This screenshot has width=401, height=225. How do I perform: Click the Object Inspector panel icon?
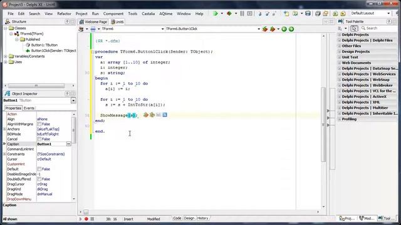point(8,94)
